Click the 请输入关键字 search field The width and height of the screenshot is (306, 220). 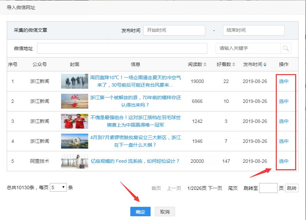click(248, 48)
